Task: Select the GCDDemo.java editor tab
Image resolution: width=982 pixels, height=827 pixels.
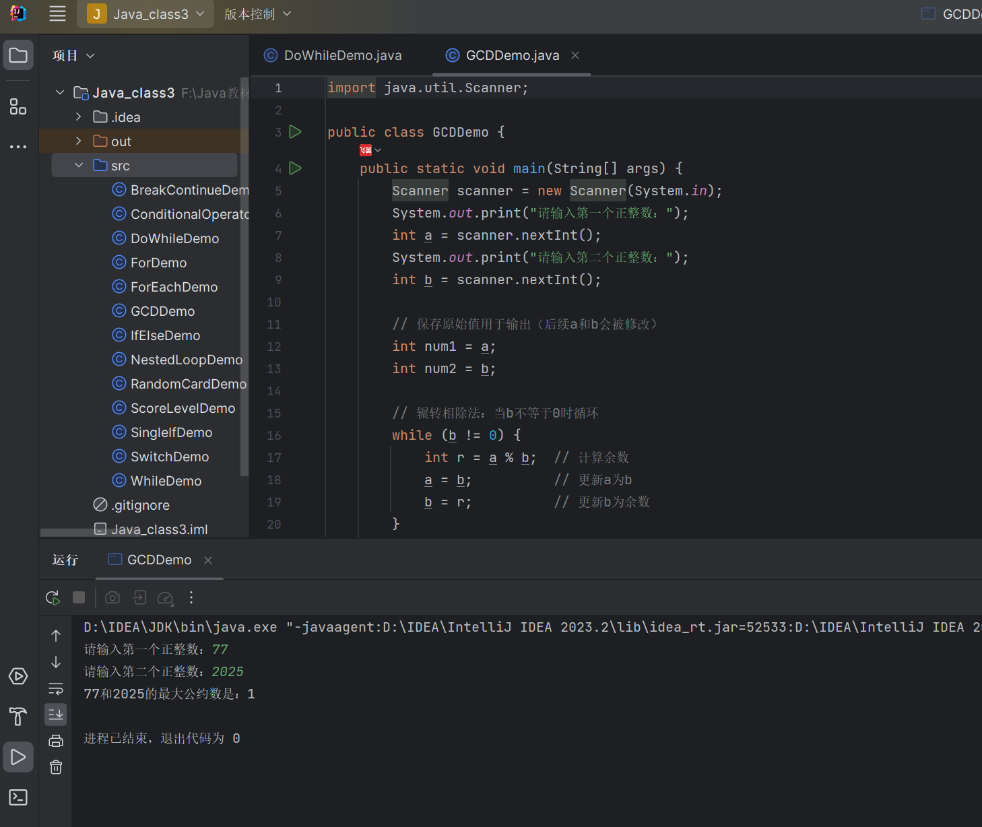Action: 512,55
